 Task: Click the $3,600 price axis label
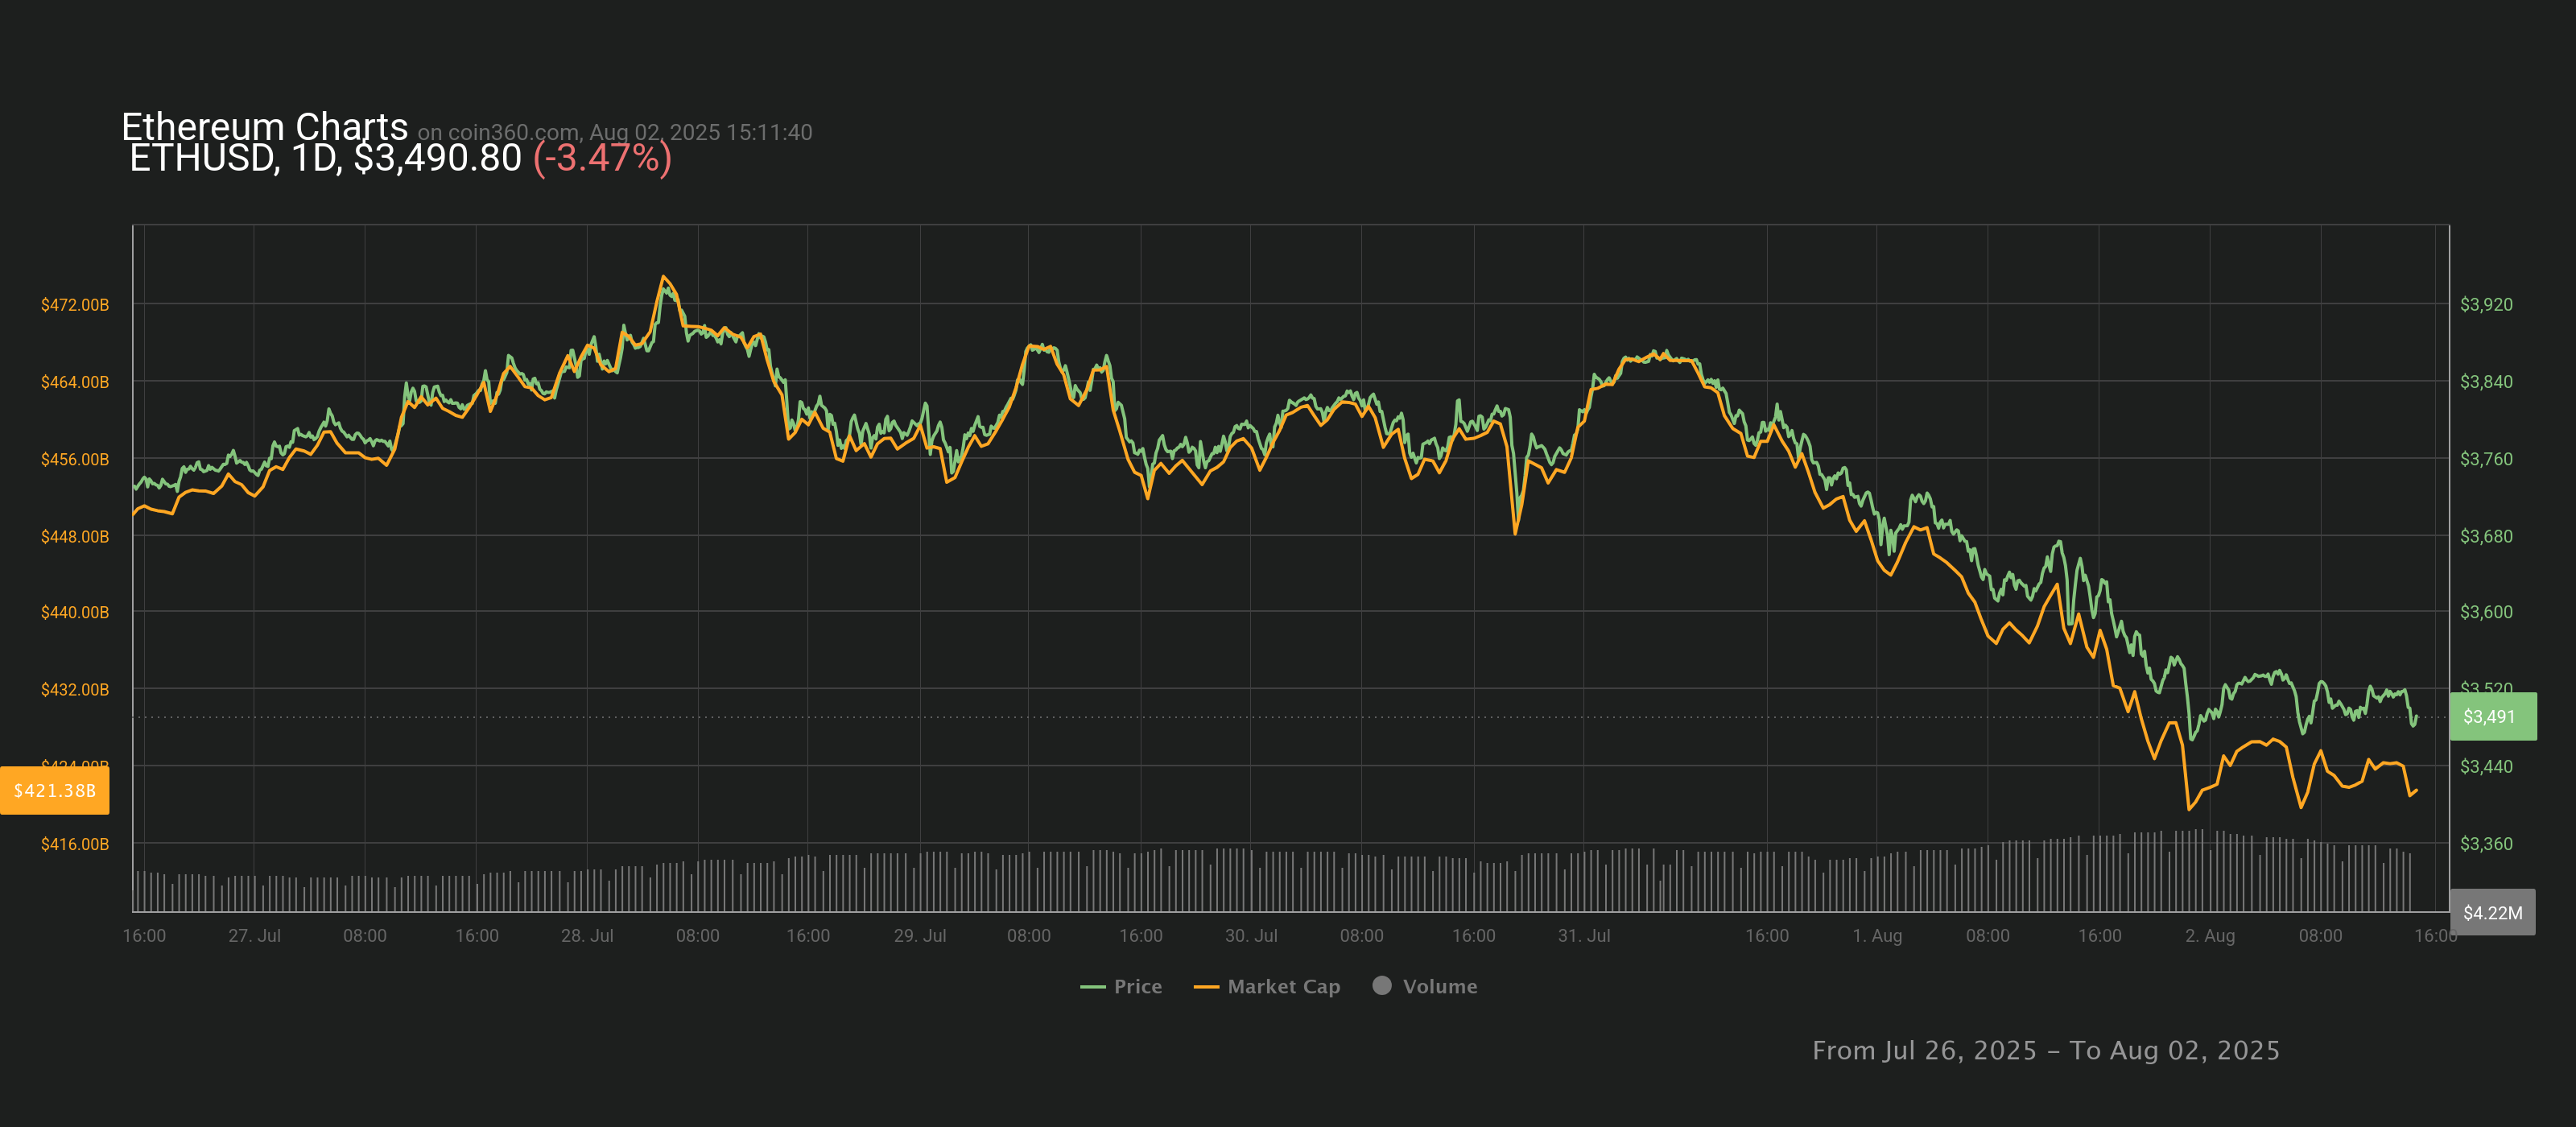pyautogui.click(x=2486, y=612)
